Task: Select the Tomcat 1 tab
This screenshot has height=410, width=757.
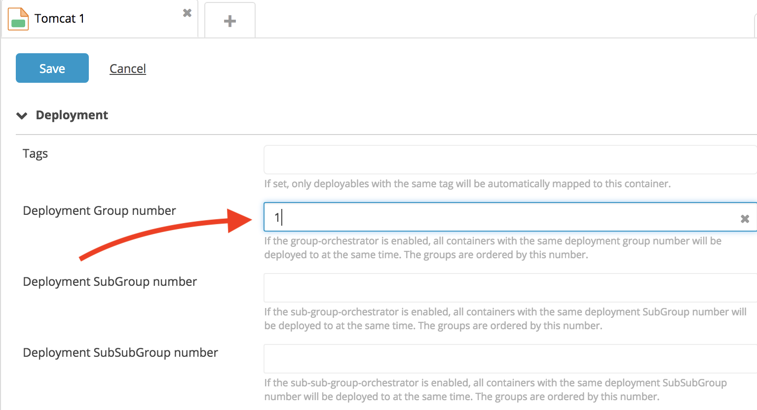Action: pyautogui.click(x=100, y=19)
